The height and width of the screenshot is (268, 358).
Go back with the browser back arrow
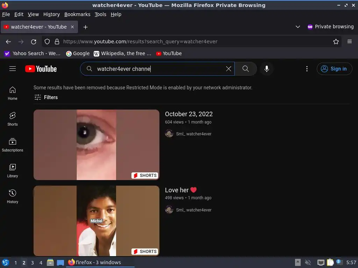8,42
